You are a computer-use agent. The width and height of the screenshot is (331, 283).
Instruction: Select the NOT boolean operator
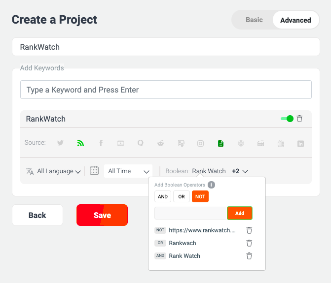pyautogui.click(x=200, y=196)
